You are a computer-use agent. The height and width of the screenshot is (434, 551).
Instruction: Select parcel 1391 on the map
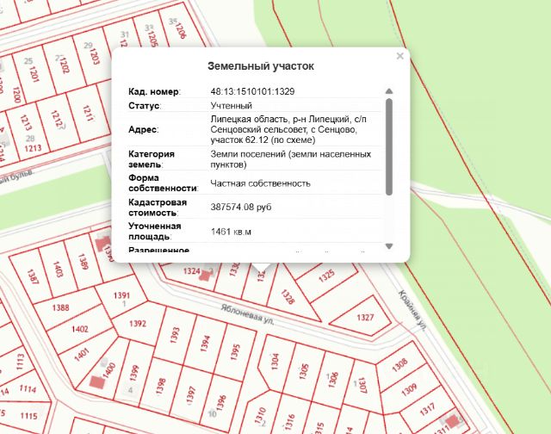point(121,295)
